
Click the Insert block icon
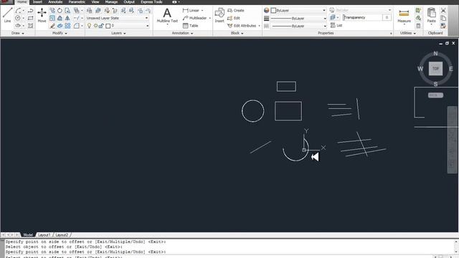click(219, 15)
